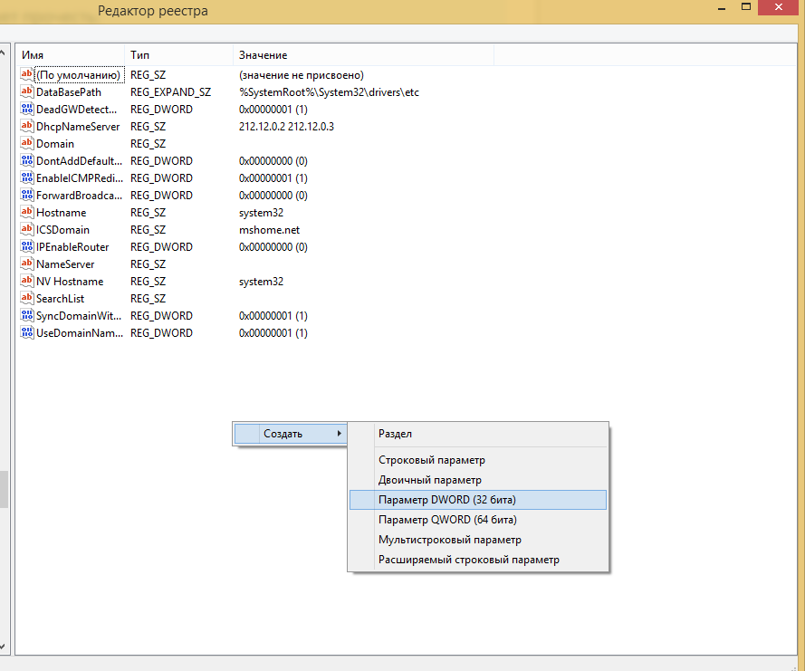This screenshot has width=805, height=671.
Task: Click the SearchList string value icon
Action: coord(26,299)
